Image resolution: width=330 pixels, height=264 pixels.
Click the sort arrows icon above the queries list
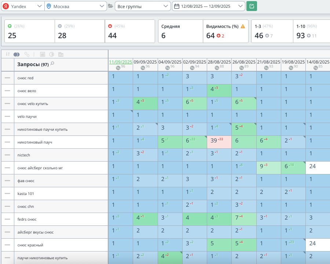(x=8, y=54)
